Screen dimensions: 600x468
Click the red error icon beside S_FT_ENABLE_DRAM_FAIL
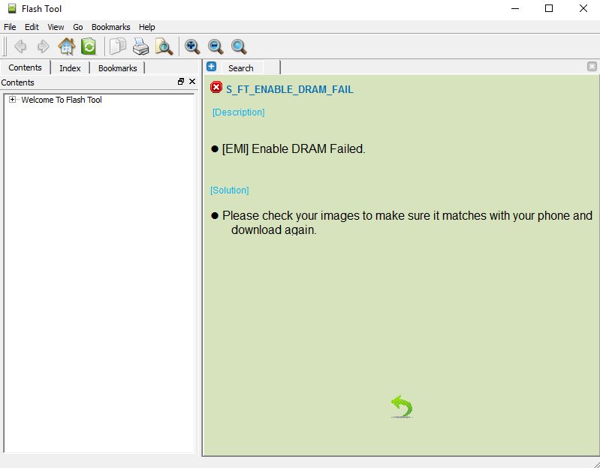[x=216, y=88]
